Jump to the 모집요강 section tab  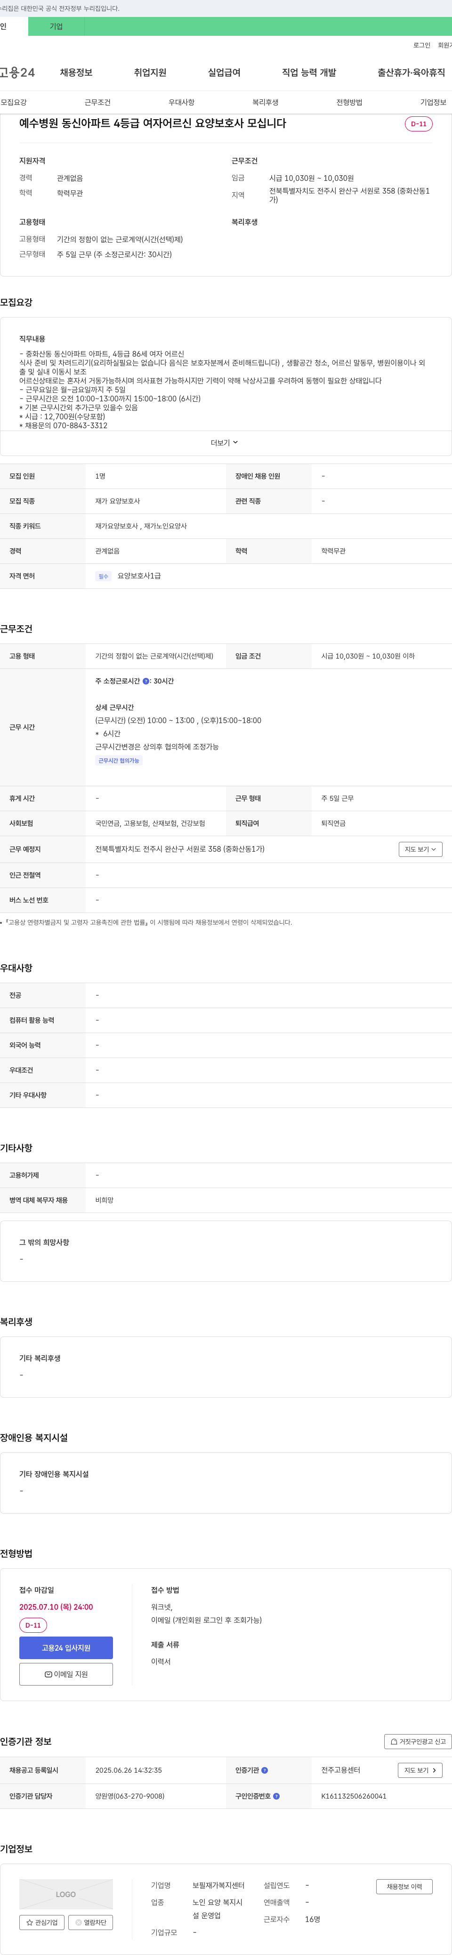pyautogui.click(x=14, y=102)
